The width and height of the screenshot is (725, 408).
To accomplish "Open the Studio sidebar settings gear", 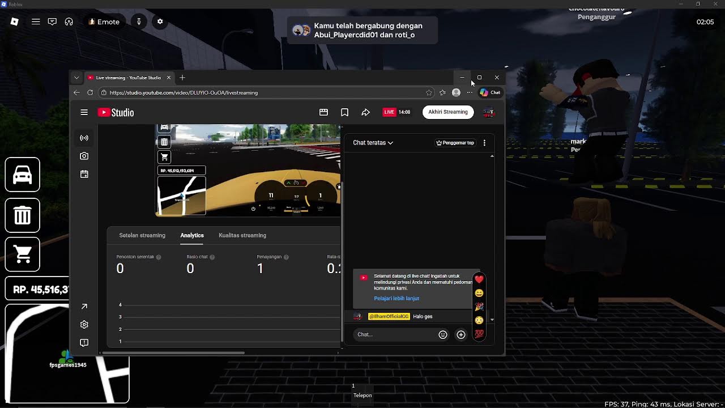I will [x=84, y=325].
